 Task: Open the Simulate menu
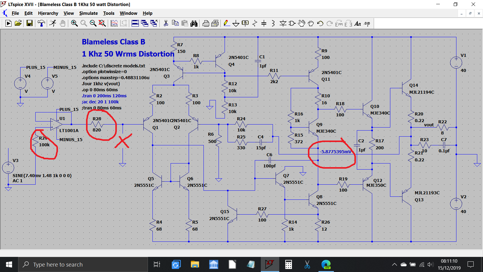pyautogui.click(x=88, y=13)
